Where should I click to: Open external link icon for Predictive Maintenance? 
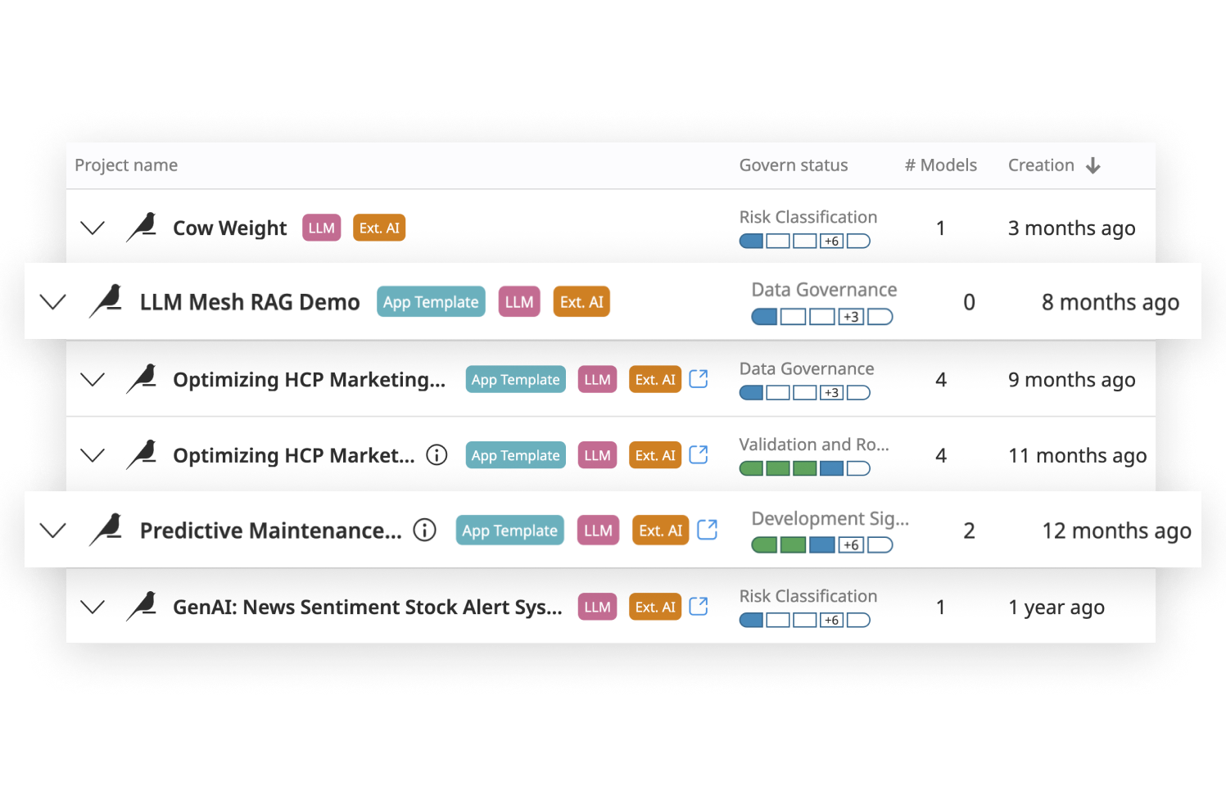pos(707,530)
